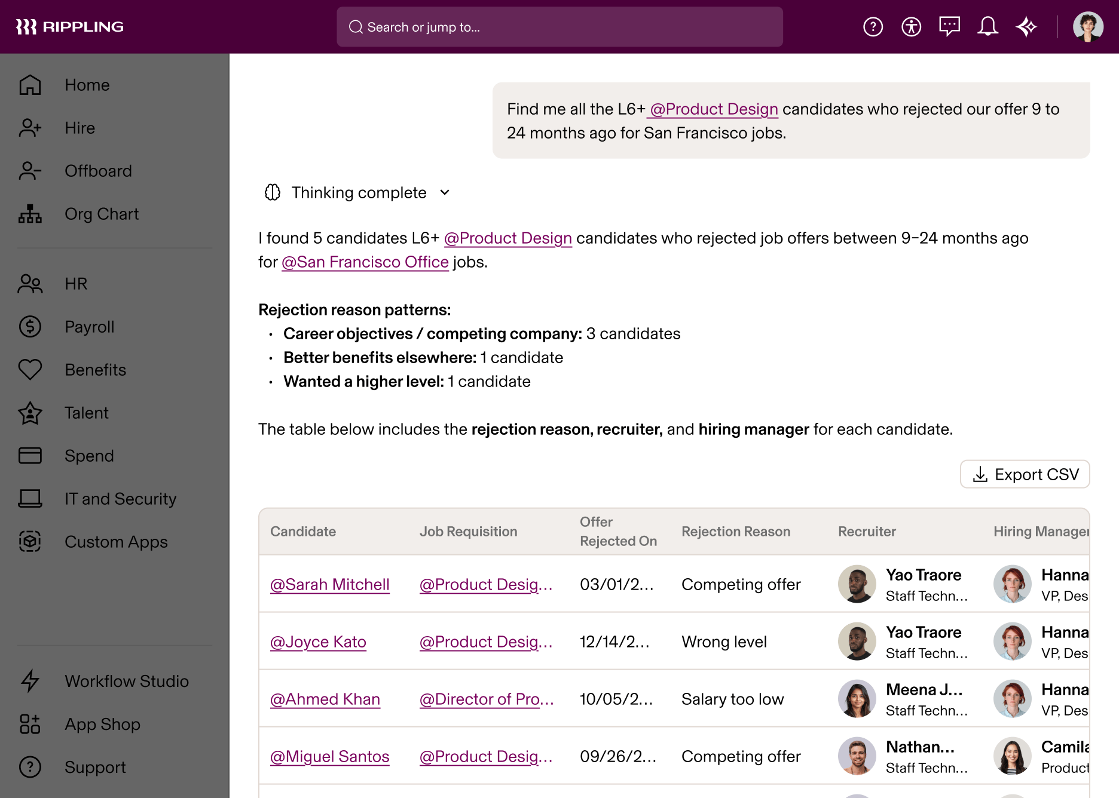Open Org Chart from the sidebar
The image size is (1119, 798).
[x=102, y=214]
